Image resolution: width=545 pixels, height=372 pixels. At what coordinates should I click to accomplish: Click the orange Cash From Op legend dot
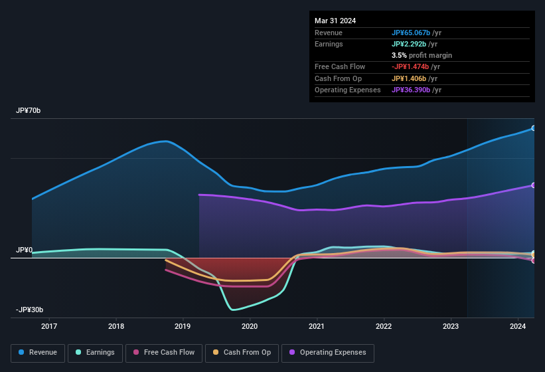pyautogui.click(x=216, y=353)
